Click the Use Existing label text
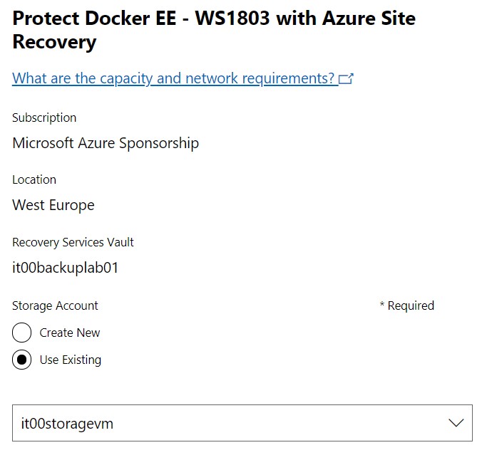The image size is (482, 460). click(x=71, y=360)
